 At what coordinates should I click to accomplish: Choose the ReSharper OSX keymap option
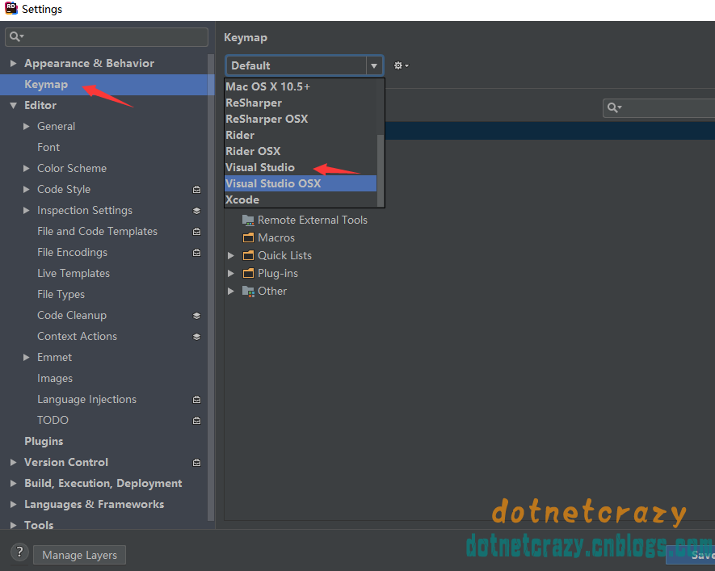point(301,119)
